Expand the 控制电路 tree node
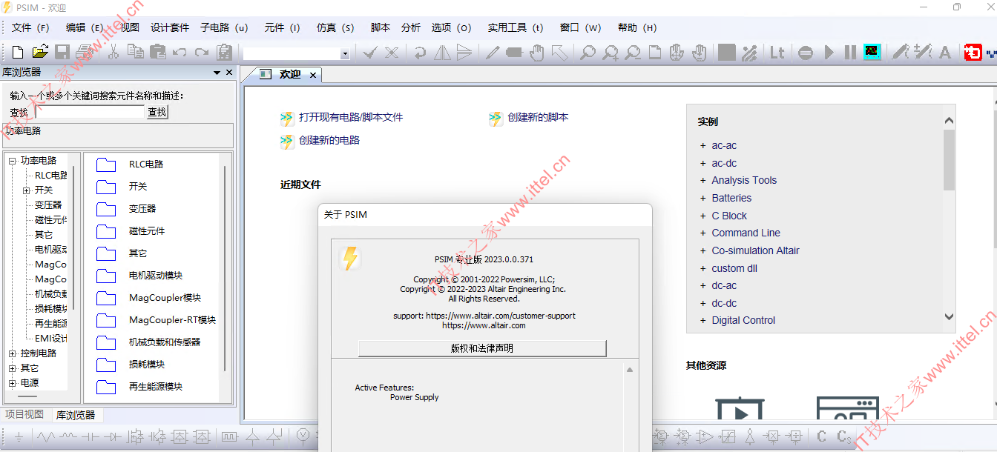 point(13,353)
